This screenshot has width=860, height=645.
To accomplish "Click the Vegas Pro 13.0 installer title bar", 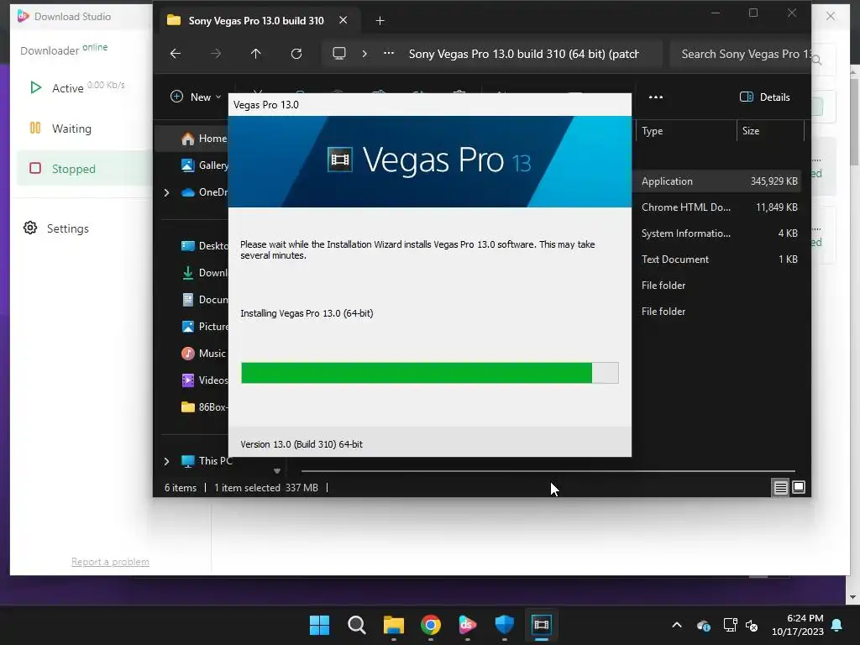I will click(x=430, y=105).
